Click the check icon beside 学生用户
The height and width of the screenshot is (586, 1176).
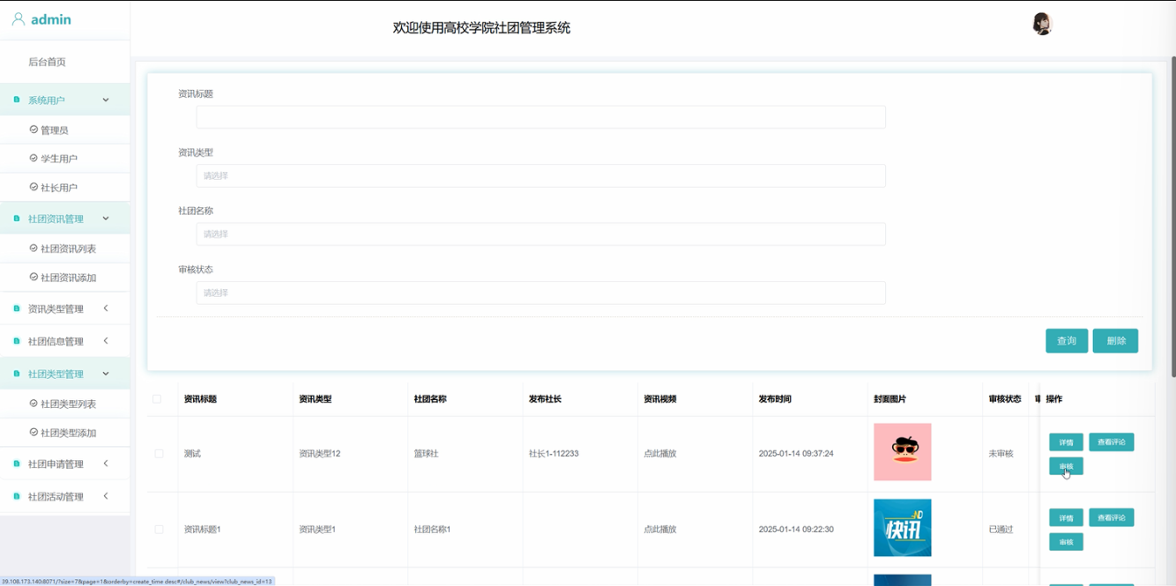point(33,159)
